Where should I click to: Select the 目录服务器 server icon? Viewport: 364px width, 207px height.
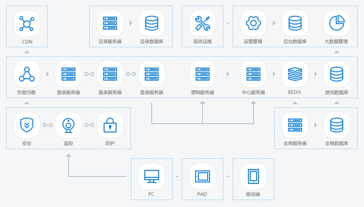(x=110, y=23)
